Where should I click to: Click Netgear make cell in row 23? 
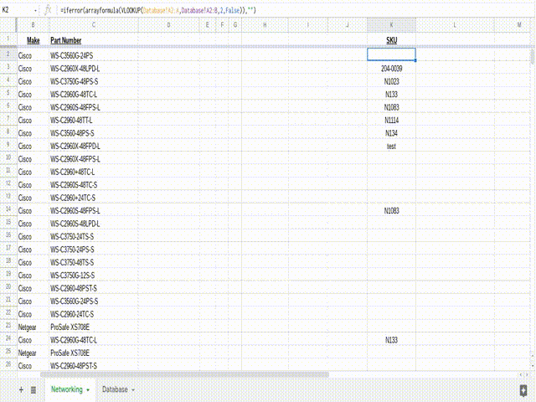33,327
